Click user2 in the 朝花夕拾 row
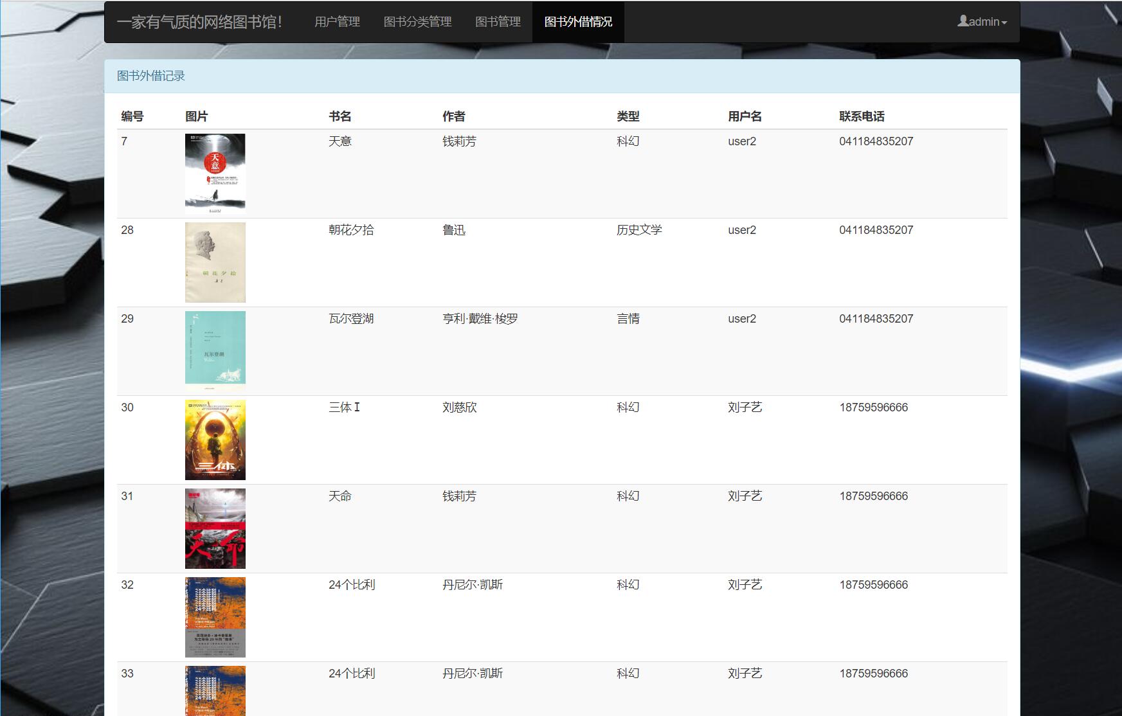This screenshot has height=716, width=1122. [742, 230]
